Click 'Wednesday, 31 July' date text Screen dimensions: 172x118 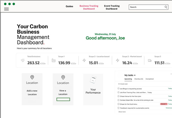tap(105, 34)
